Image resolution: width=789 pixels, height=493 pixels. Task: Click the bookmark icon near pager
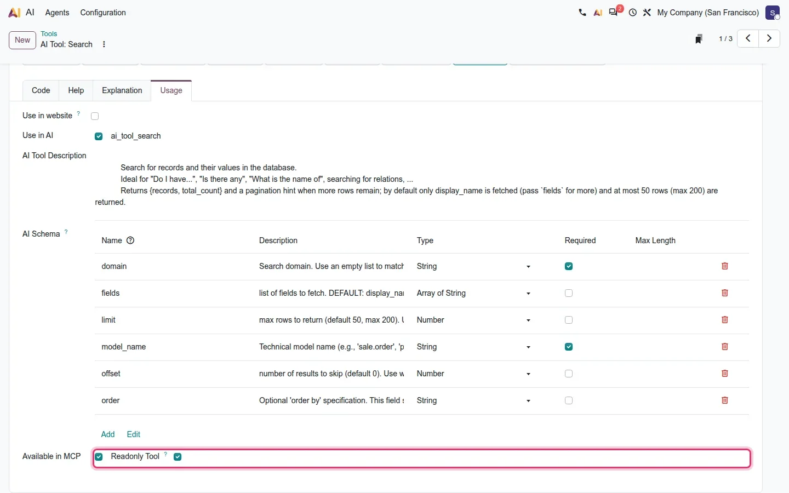[699, 39]
